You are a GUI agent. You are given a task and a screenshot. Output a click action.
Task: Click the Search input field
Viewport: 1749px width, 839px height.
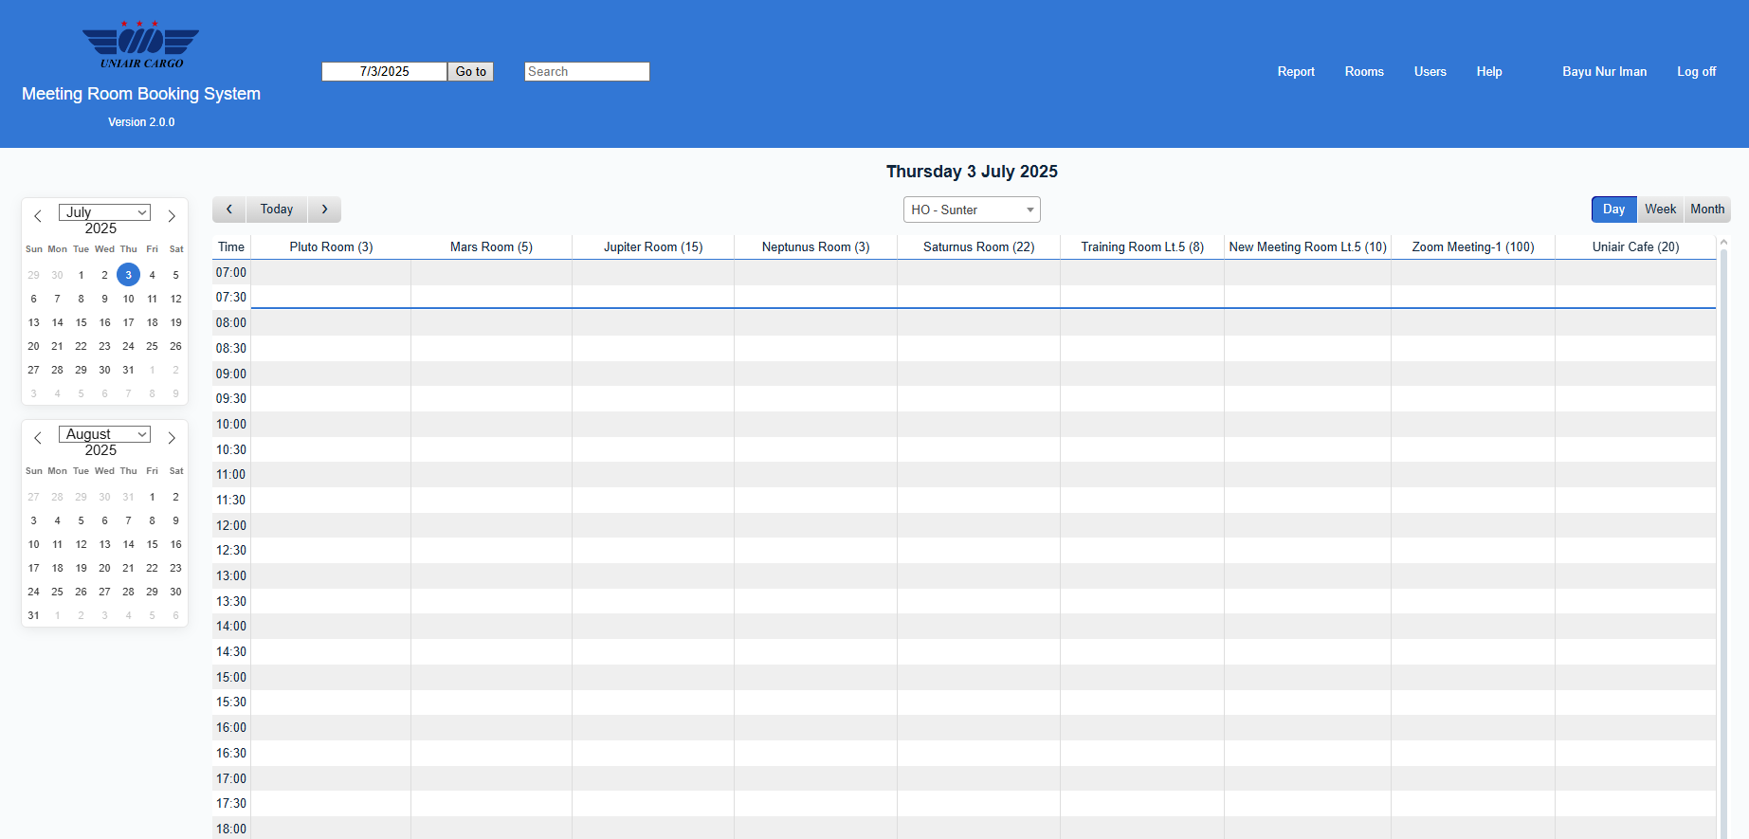pyautogui.click(x=587, y=72)
